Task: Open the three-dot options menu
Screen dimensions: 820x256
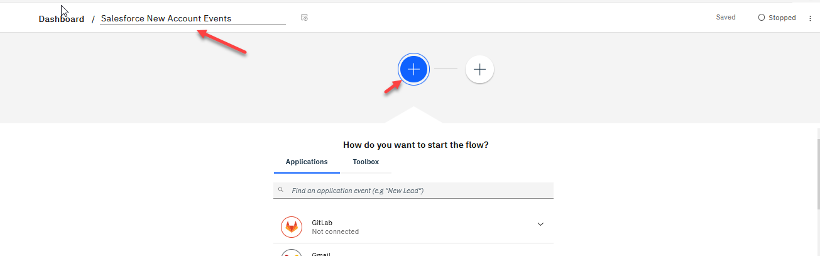Action: pos(810,18)
